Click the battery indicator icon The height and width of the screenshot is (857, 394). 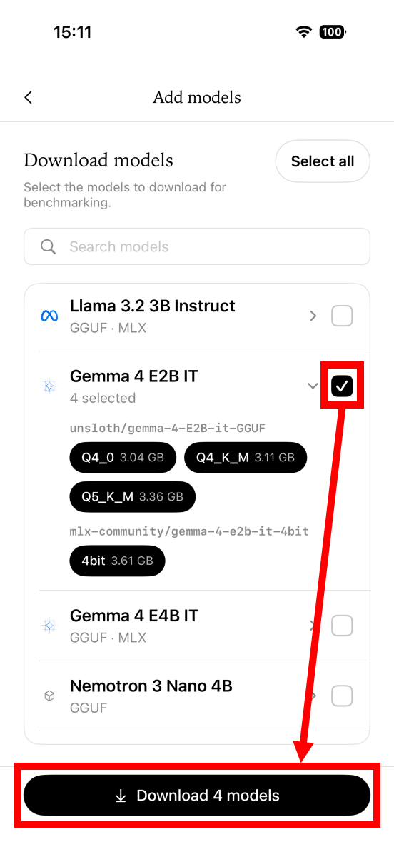(333, 31)
